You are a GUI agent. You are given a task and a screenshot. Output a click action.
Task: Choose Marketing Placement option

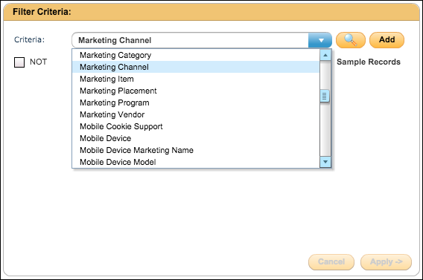(196, 91)
